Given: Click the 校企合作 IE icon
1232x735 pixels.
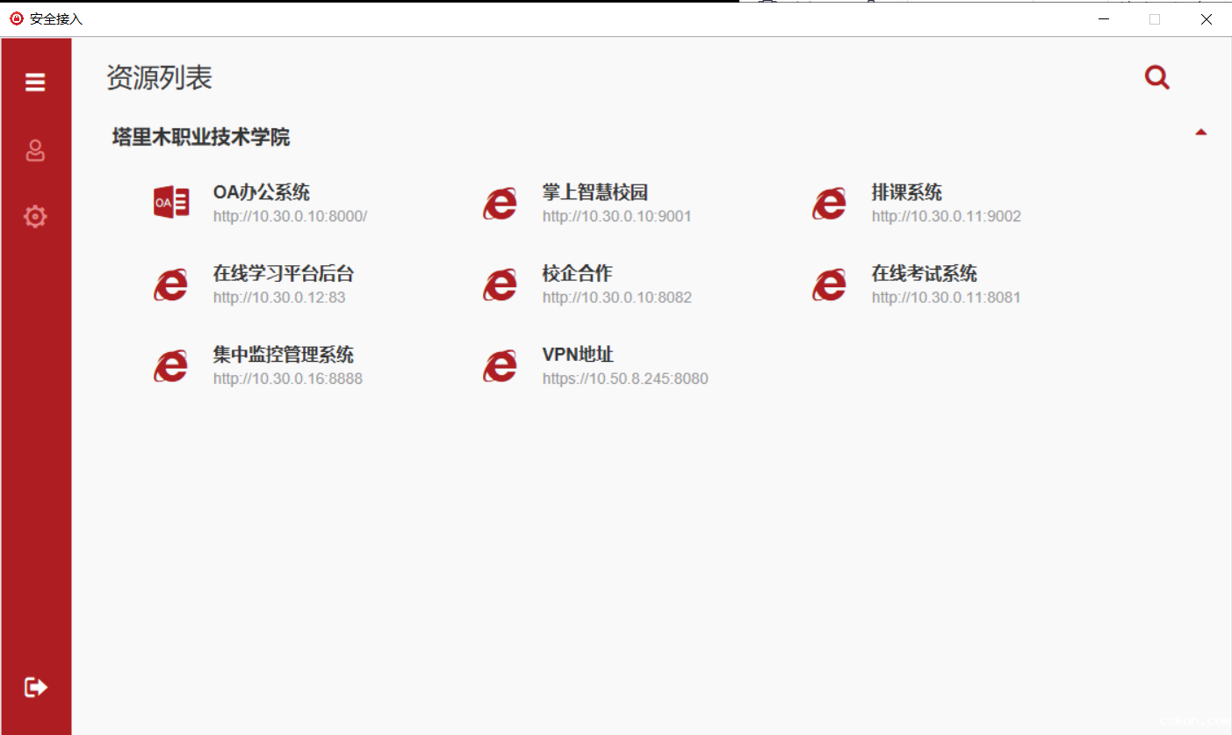Looking at the screenshot, I should 501,285.
